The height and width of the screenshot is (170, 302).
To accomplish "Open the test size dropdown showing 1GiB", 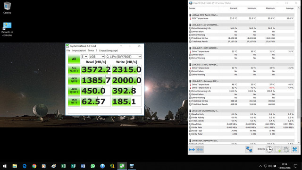I will point(97,57).
